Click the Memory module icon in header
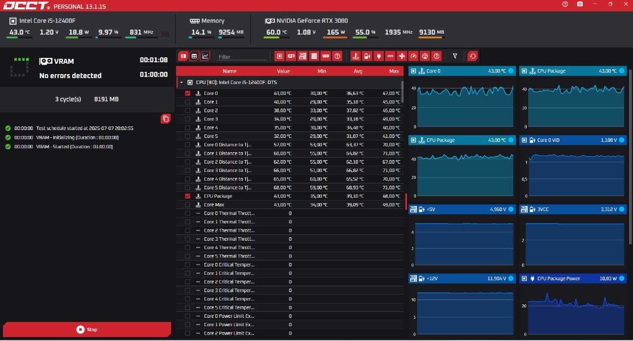The height and width of the screenshot is (341, 633). pyautogui.click(x=194, y=21)
